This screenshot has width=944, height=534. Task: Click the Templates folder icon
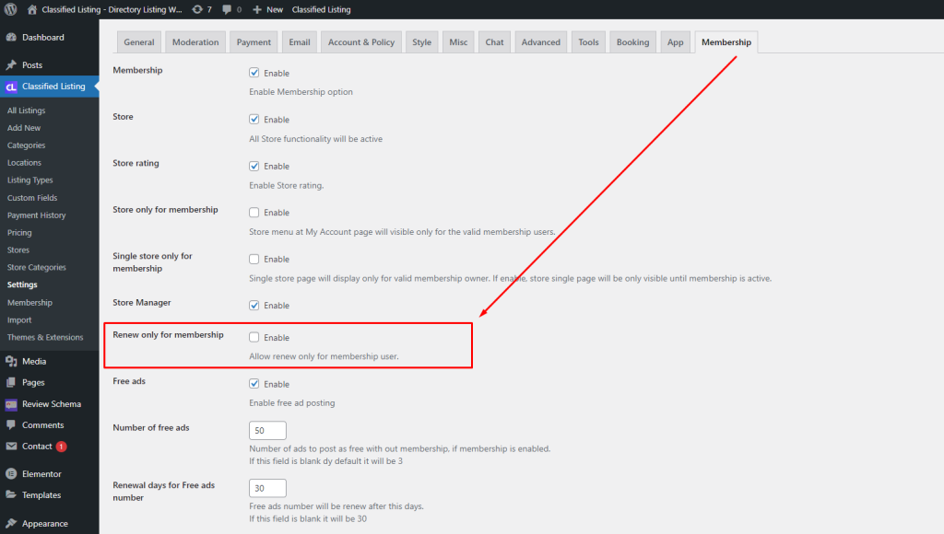pos(11,495)
